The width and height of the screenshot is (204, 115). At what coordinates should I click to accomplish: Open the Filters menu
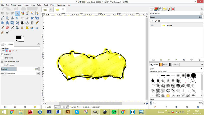tap(53, 5)
